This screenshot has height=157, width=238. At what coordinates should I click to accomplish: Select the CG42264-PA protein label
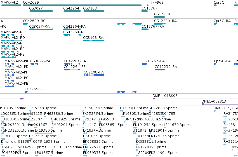(x=75, y=61)
